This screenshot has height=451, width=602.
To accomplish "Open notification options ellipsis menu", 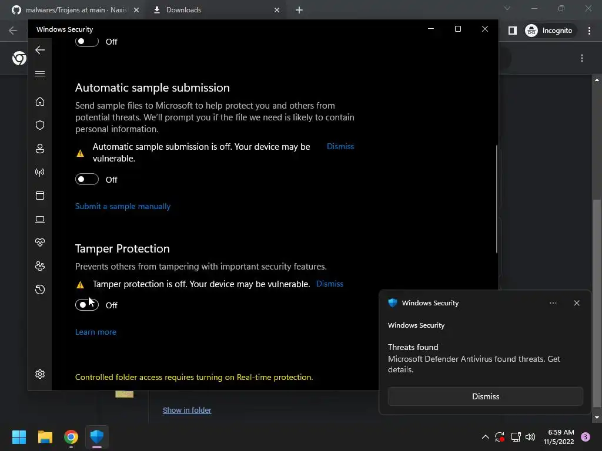I will click(x=553, y=303).
